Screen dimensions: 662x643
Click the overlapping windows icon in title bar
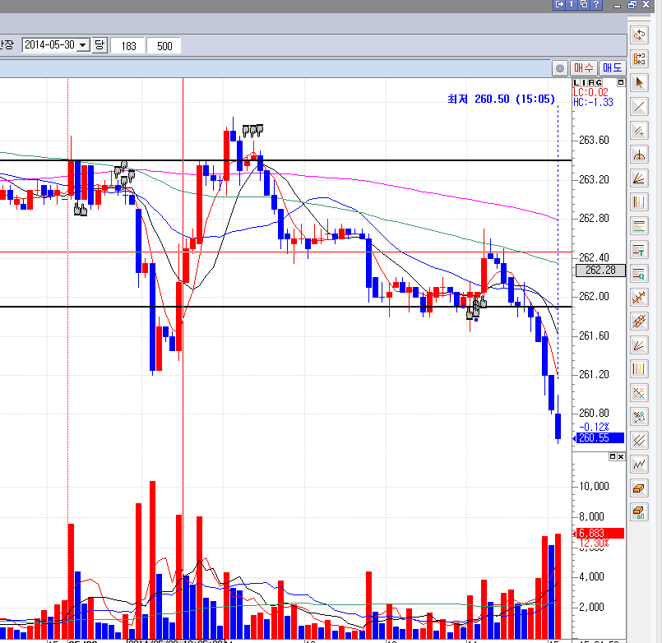(x=584, y=4)
